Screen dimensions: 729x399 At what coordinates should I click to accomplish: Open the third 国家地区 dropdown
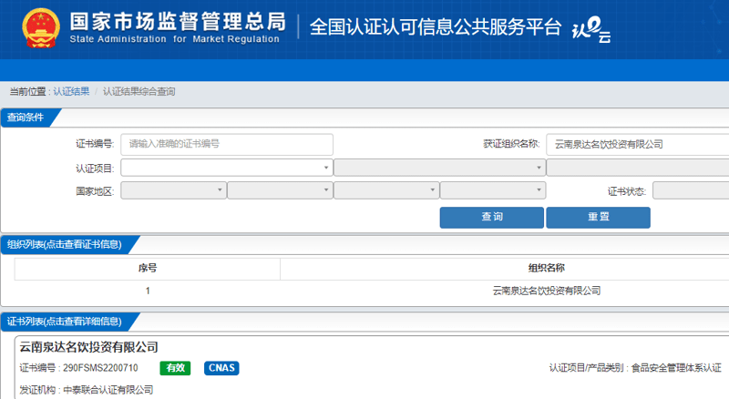tap(386, 190)
